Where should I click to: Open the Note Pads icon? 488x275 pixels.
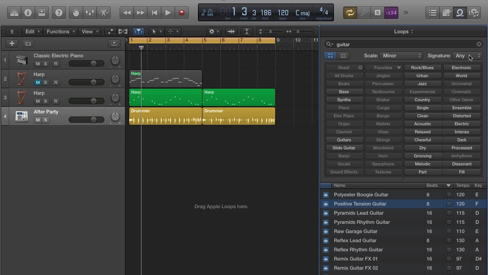(446, 13)
